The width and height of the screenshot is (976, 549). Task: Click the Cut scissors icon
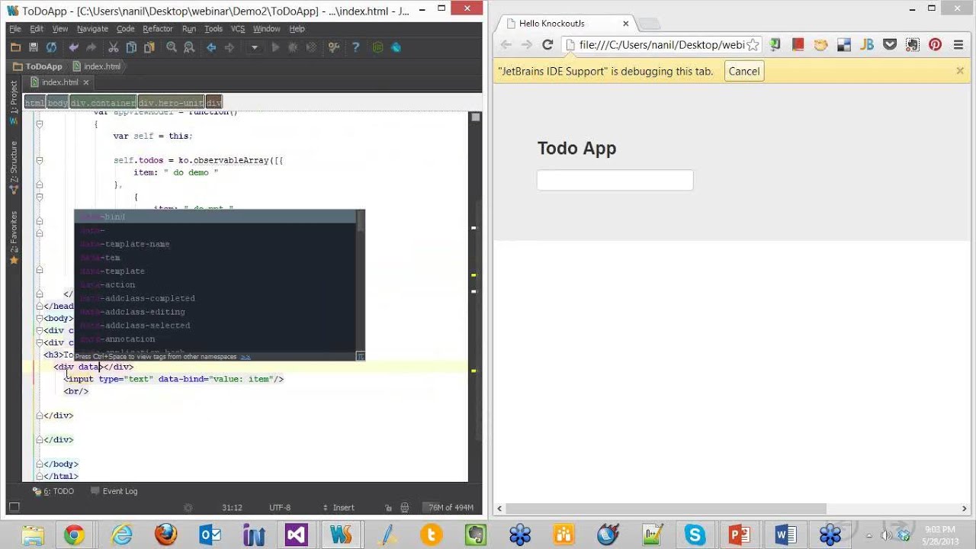pos(114,47)
